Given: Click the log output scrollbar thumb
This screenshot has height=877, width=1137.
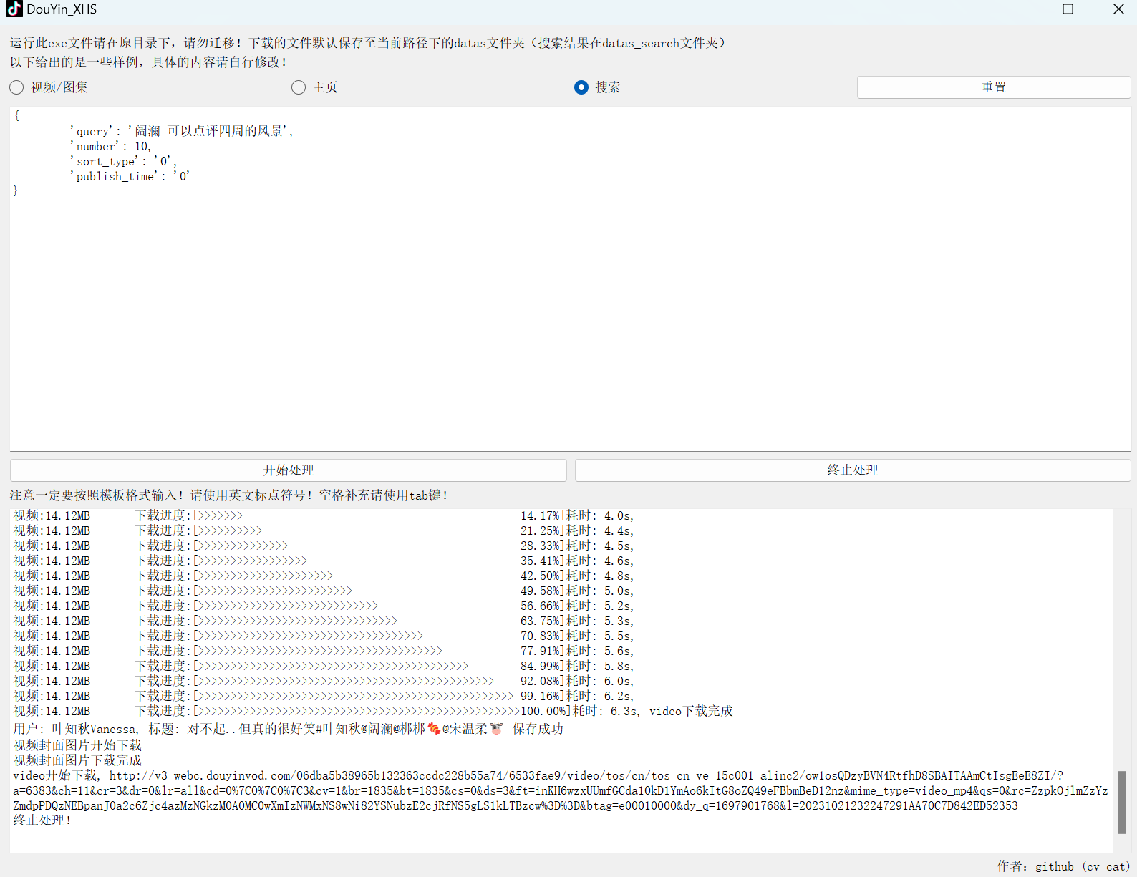Looking at the screenshot, I should (1122, 802).
